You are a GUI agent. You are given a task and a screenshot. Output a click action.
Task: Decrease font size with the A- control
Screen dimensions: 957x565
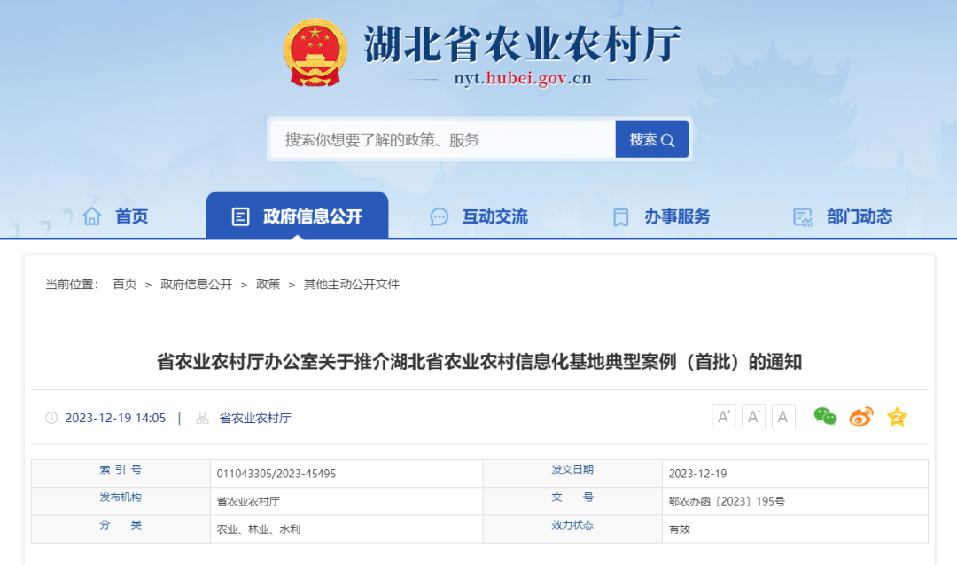coord(753,416)
